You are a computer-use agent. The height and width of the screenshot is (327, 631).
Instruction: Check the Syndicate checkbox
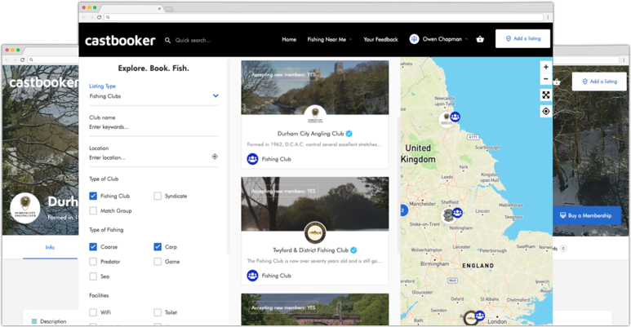(x=158, y=196)
